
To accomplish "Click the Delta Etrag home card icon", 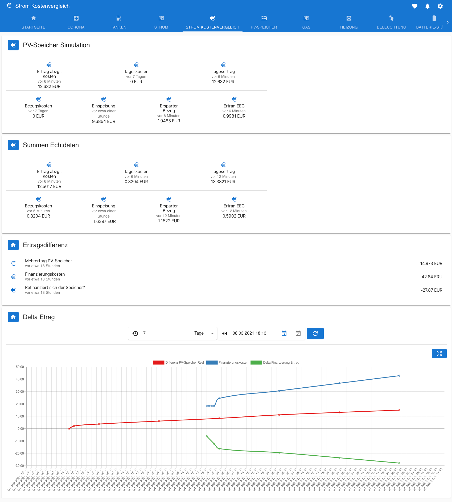I will (13, 317).
